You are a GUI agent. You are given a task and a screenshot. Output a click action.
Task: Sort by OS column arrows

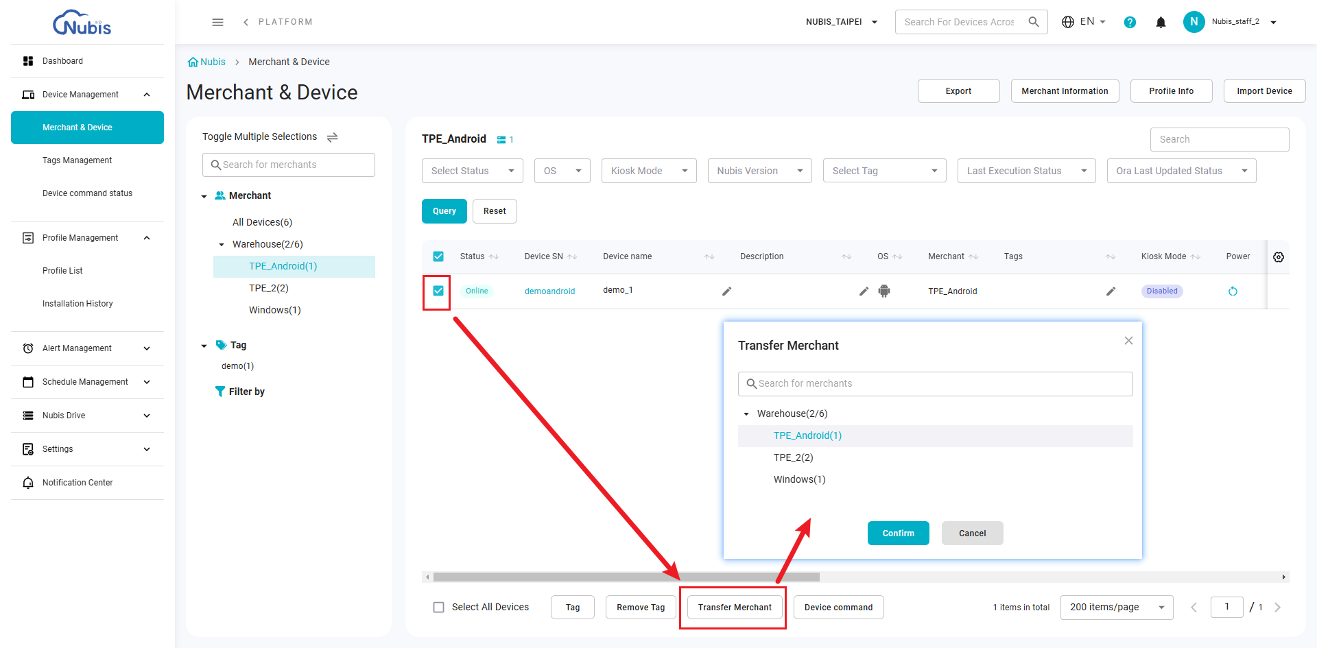click(897, 257)
